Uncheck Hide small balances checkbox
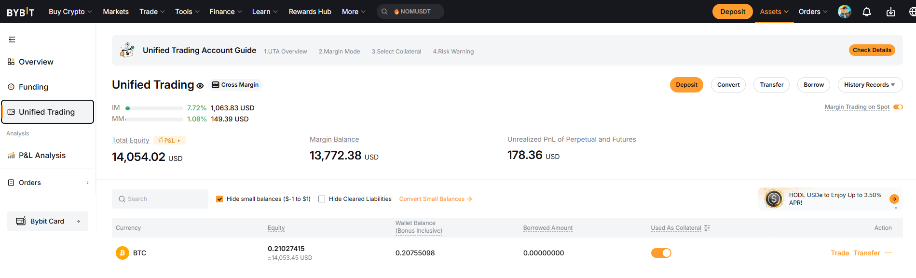Viewport: 916px width, 278px height. point(219,199)
